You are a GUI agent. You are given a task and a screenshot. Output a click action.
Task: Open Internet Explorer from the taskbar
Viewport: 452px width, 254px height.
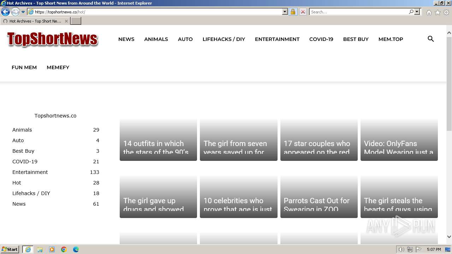pos(28,249)
